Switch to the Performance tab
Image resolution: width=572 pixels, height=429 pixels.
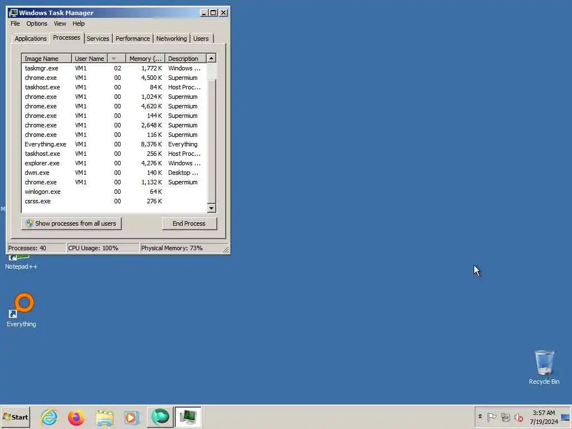click(x=132, y=39)
